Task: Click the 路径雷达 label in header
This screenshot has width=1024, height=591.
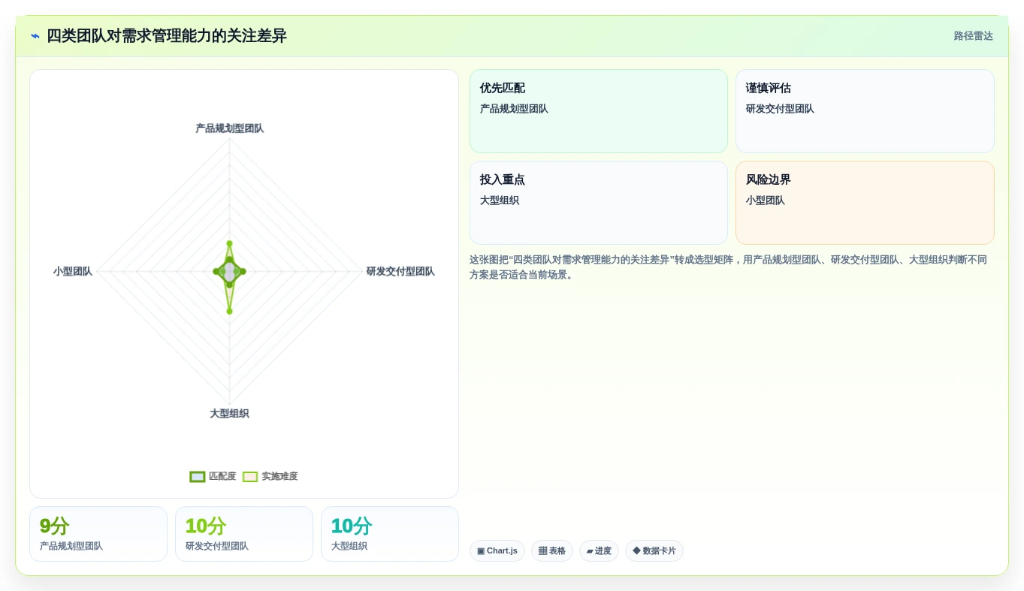Action: point(973,36)
